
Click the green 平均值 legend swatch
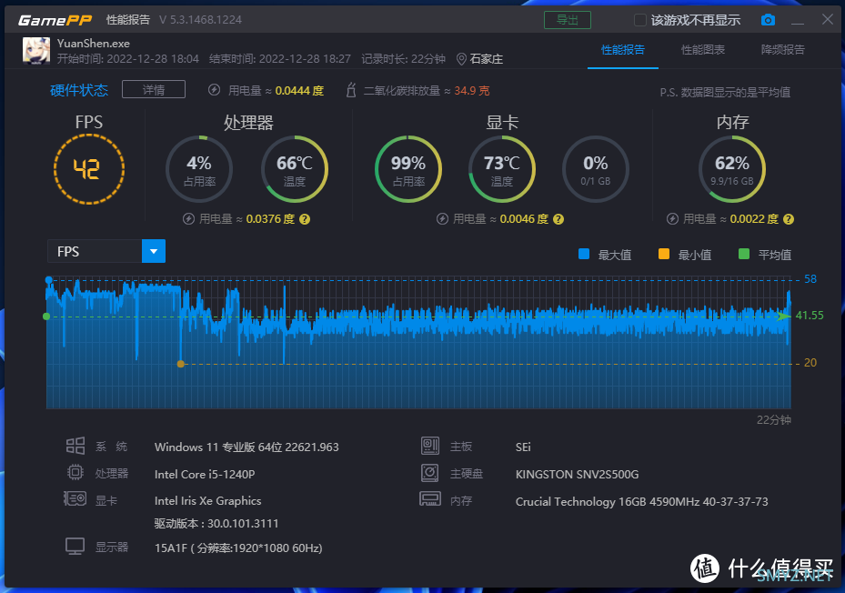[x=744, y=254]
